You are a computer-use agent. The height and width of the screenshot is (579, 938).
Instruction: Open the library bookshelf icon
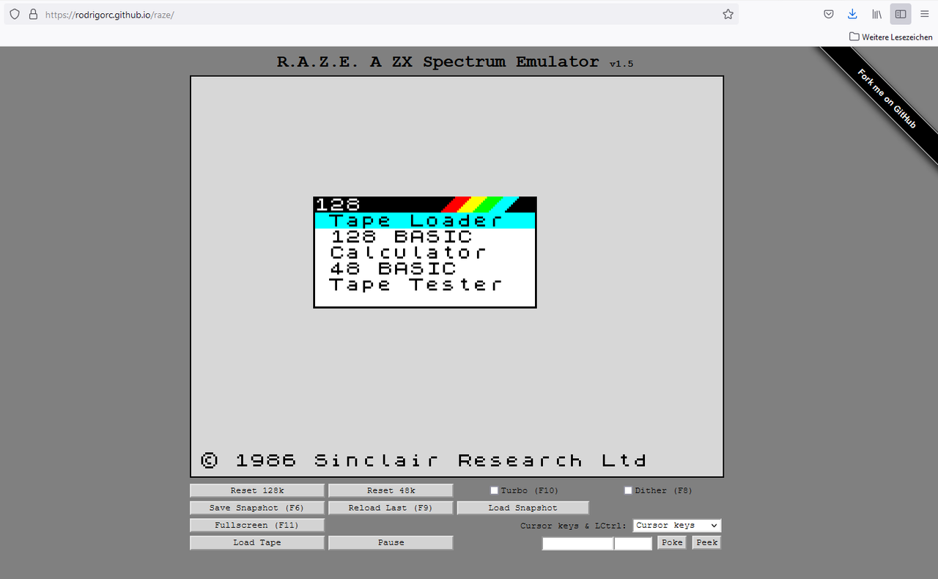(x=876, y=14)
